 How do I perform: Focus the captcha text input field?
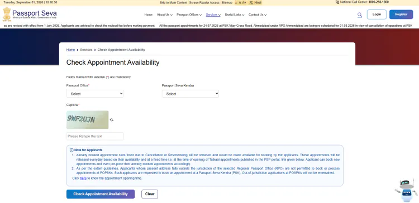pos(95,136)
